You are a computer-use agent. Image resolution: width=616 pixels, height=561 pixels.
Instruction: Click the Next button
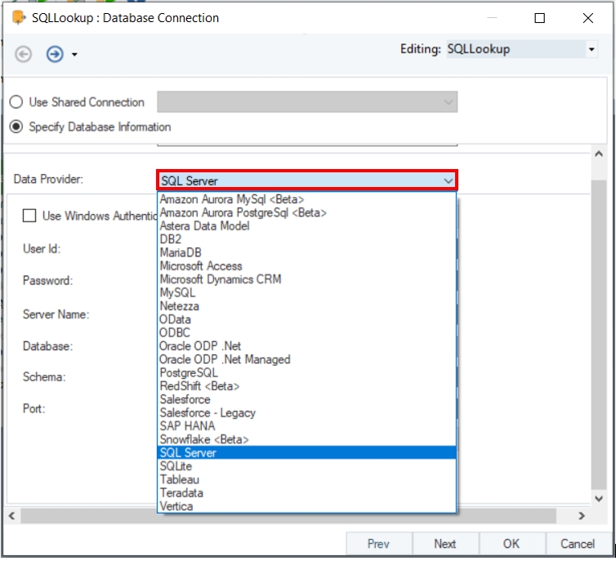click(445, 544)
